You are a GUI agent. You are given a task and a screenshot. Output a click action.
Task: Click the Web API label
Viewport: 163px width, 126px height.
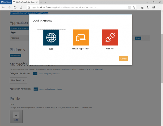point(110,48)
